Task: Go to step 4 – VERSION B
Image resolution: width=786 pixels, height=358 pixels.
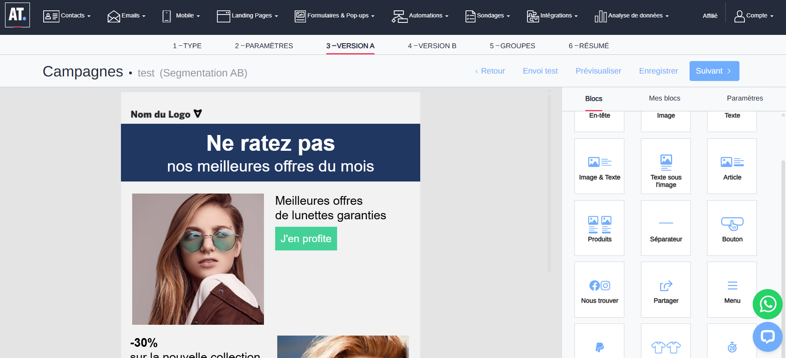Action: pos(432,46)
